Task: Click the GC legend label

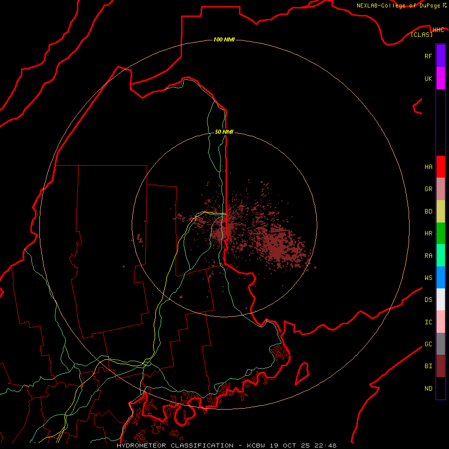Action: (428, 344)
